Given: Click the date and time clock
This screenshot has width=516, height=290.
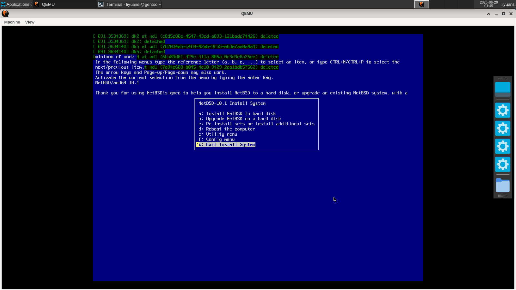Looking at the screenshot, I should (489, 4).
